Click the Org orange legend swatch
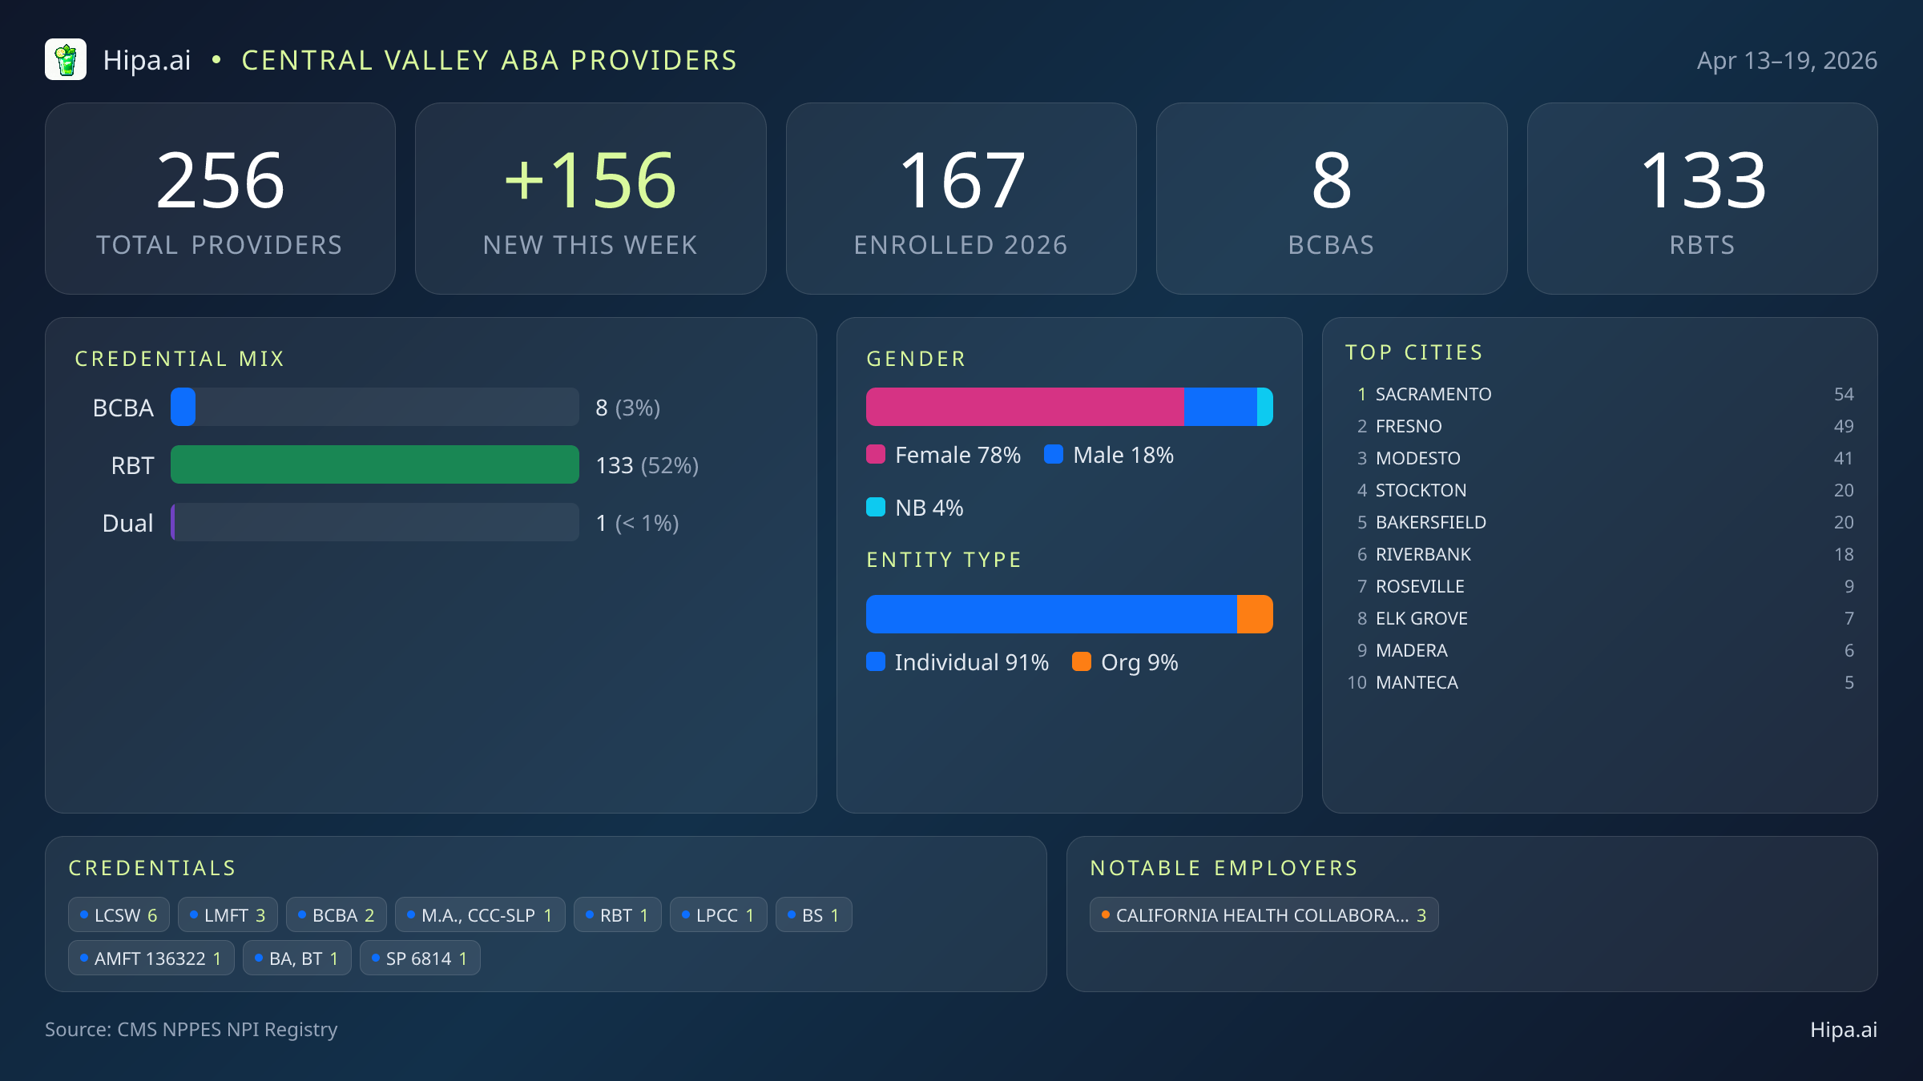Screen dimensions: 1923x1081 pos(1082,662)
